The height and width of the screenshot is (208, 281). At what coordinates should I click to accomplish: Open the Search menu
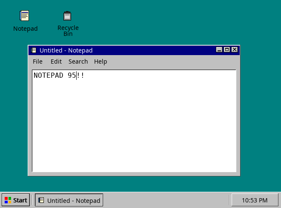point(78,62)
